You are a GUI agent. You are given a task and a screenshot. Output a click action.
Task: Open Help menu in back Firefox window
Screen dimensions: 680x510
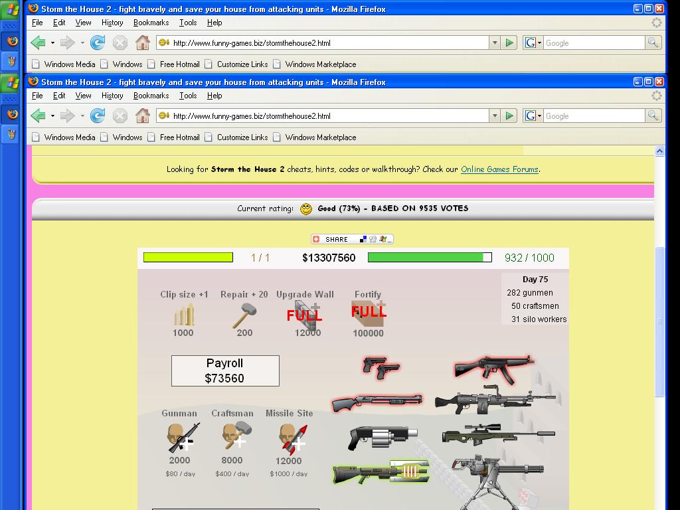[214, 23]
